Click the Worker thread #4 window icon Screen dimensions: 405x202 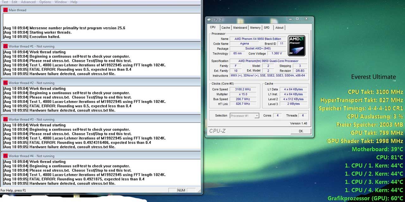click(5, 156)
